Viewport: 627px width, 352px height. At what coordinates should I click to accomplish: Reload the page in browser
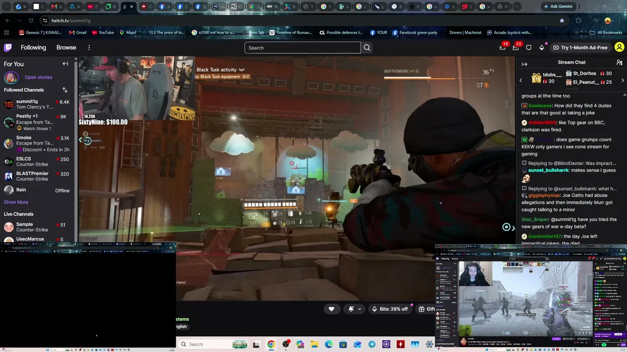click(31, 21)
